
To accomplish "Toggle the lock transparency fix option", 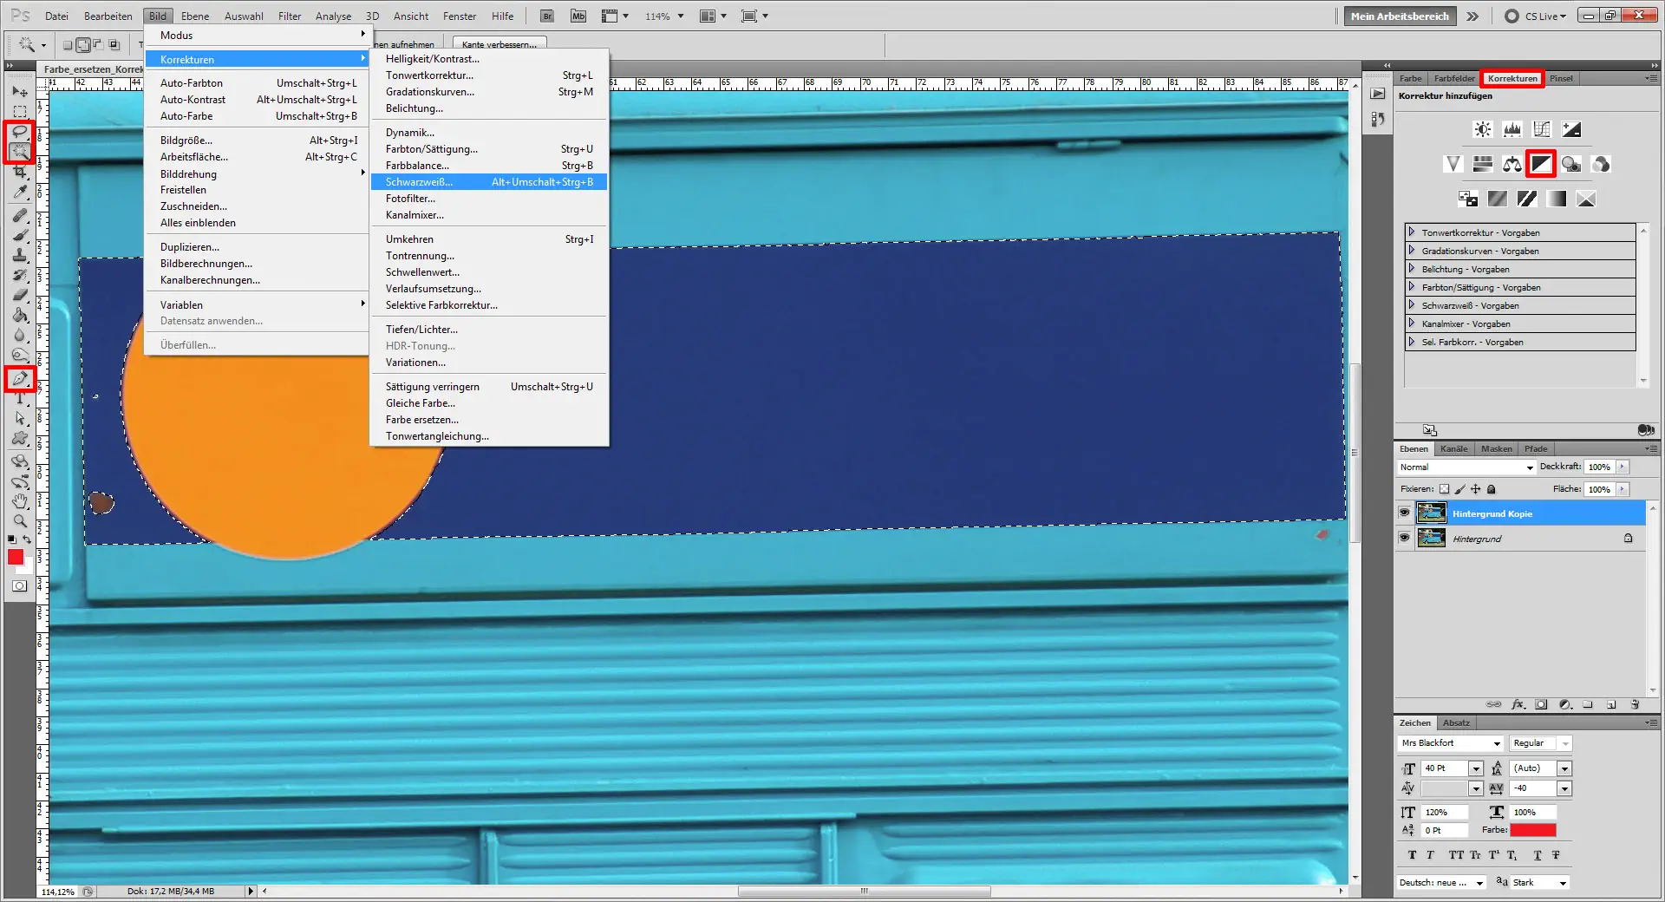I will tap(1442, 489).
